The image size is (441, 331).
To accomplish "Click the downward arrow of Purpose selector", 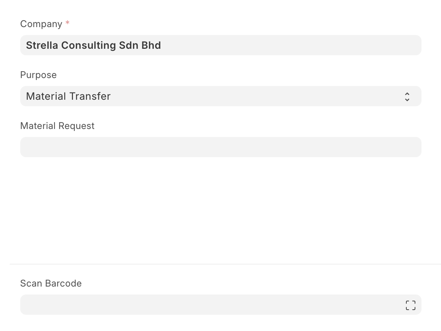I will tap(407, 99).
